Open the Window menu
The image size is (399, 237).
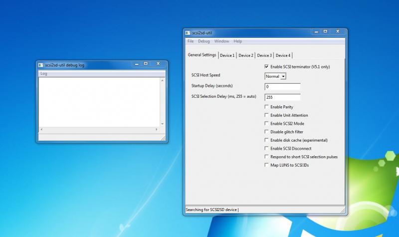(221, 41)
